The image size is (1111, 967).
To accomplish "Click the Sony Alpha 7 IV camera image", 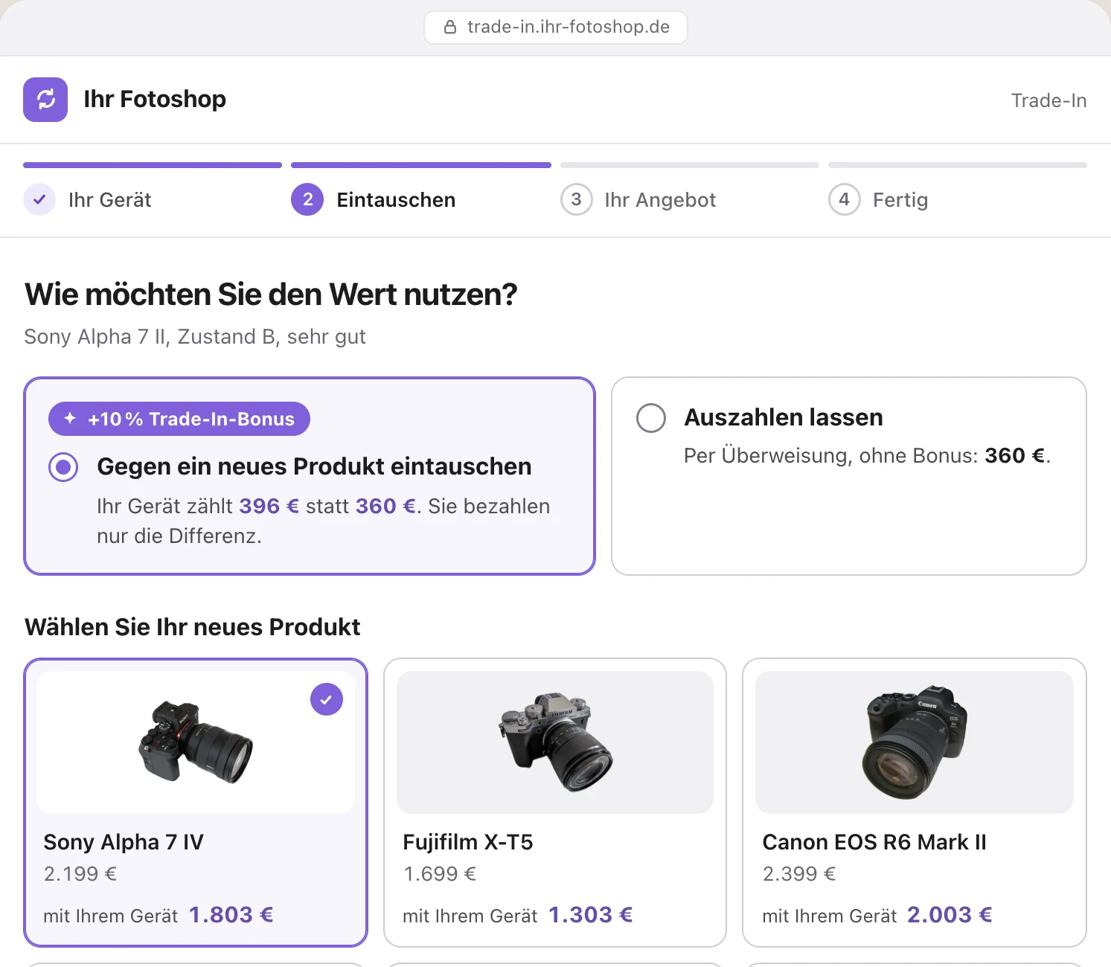I will click(196, 742).
